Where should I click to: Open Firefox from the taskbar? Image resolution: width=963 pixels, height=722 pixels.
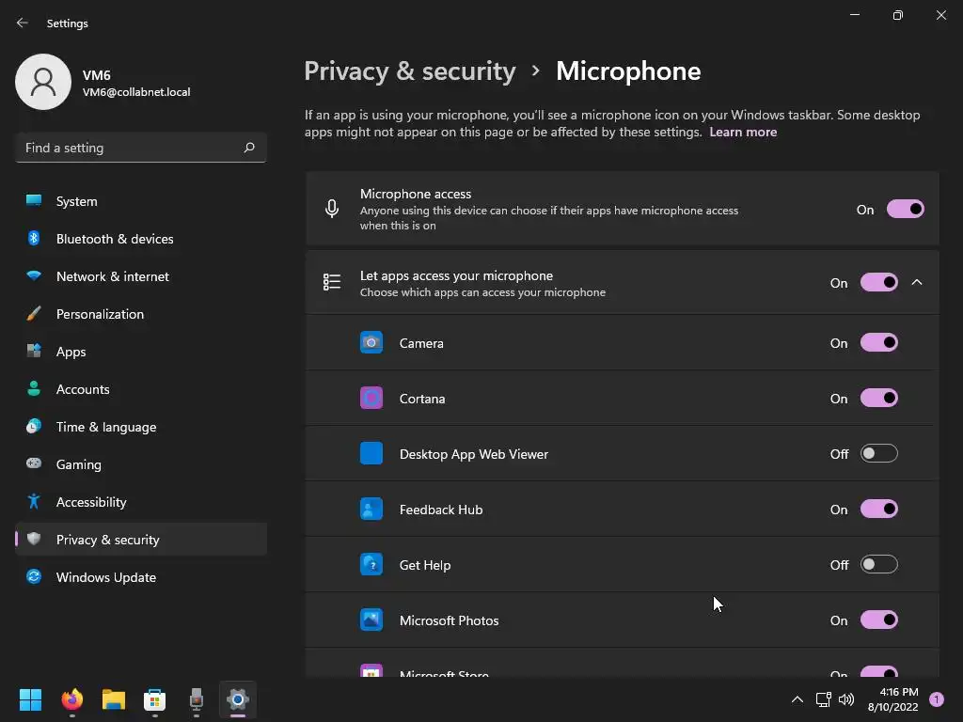(72, 699)
